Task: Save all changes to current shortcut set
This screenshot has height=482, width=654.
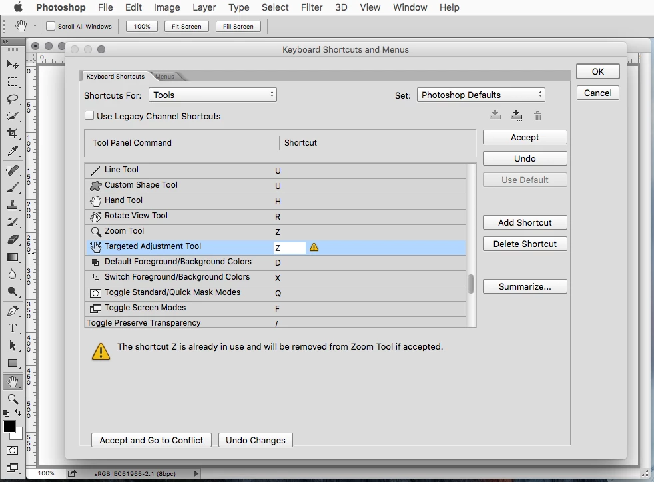Action: [x=495, y=115]
